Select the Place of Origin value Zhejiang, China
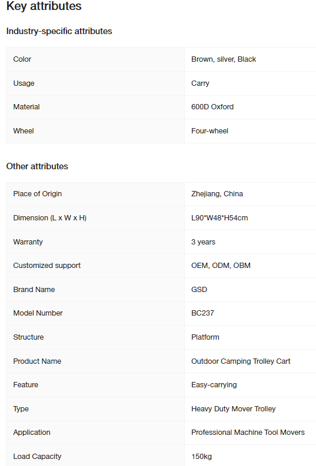This screenshot has width=316, height=466. [217, 194]
